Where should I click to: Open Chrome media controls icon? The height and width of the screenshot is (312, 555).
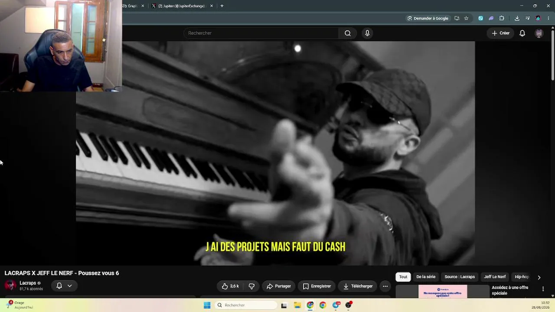pos(527,18)
